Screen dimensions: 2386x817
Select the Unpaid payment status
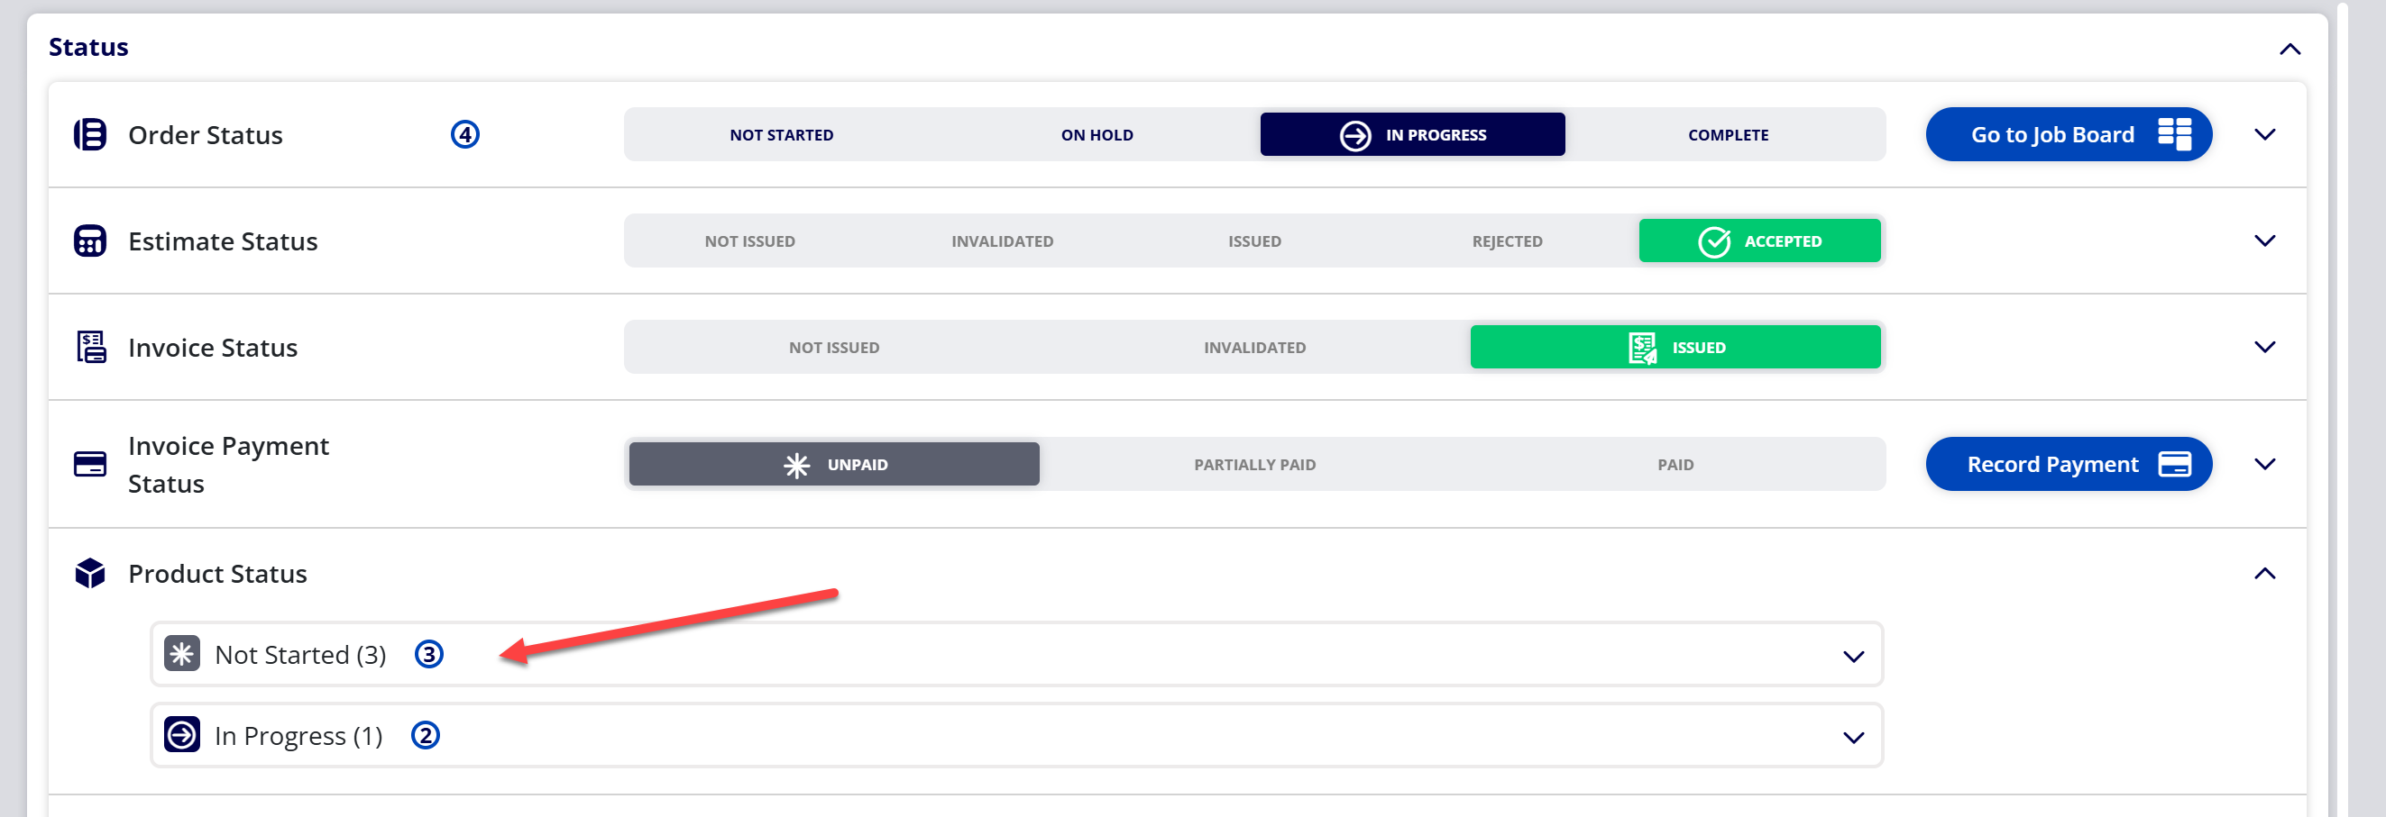pyautogui.click(x=833, y=465)
